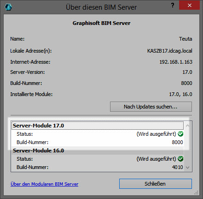
Task: Click the address KASZB17.idcag.local
Action: click(x=170, y=51)
